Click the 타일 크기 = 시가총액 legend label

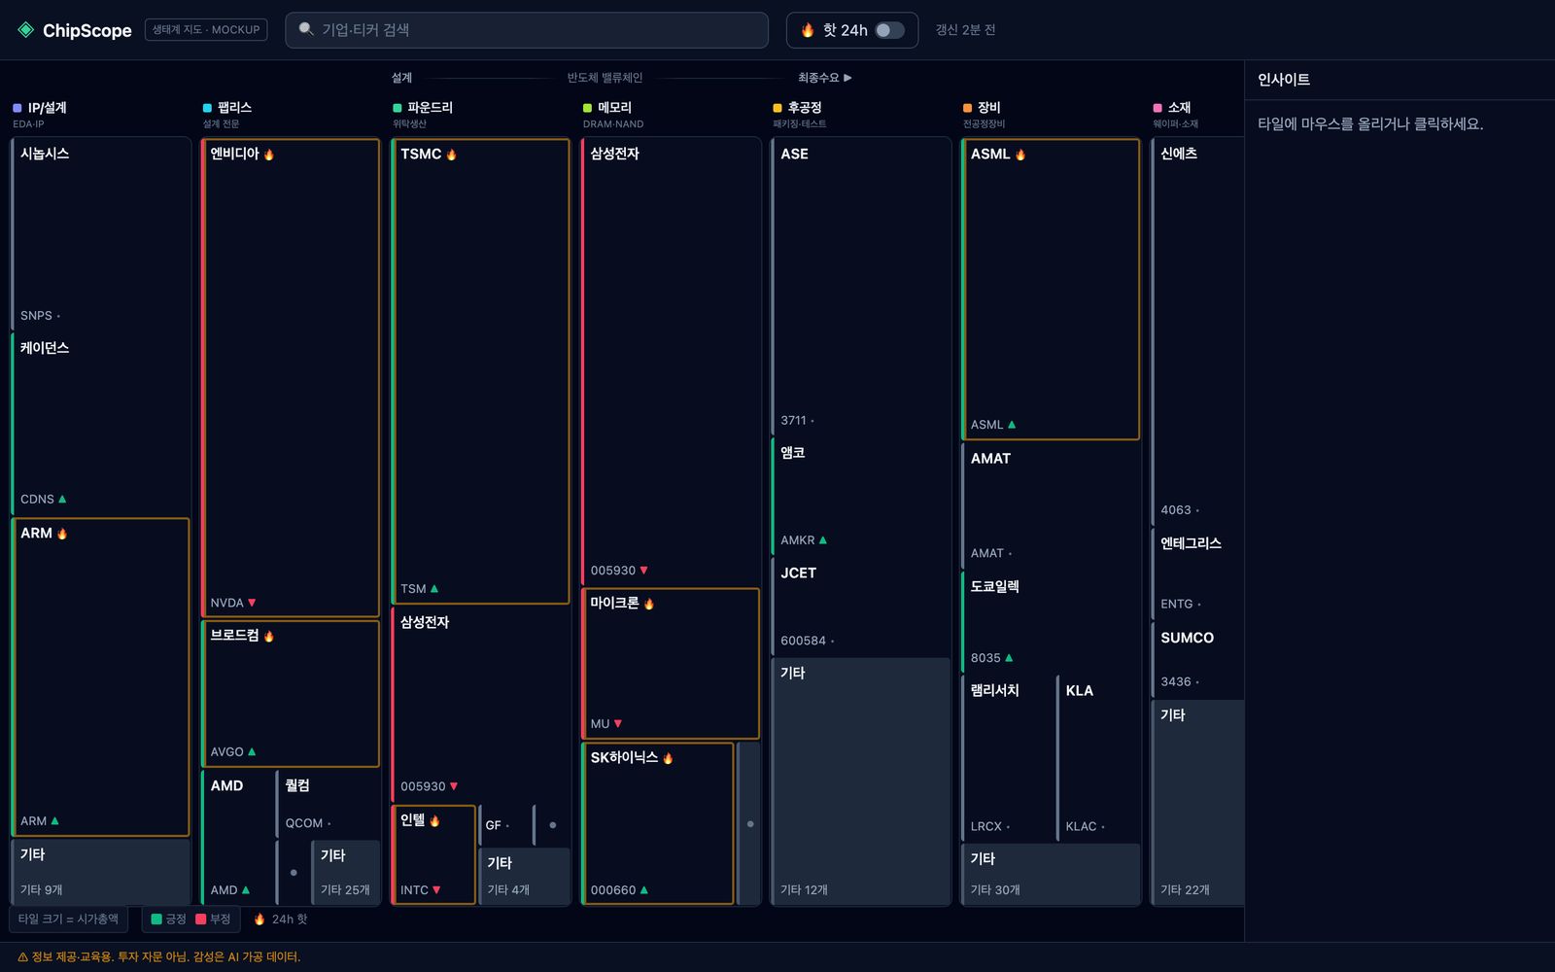click(68, 920)
